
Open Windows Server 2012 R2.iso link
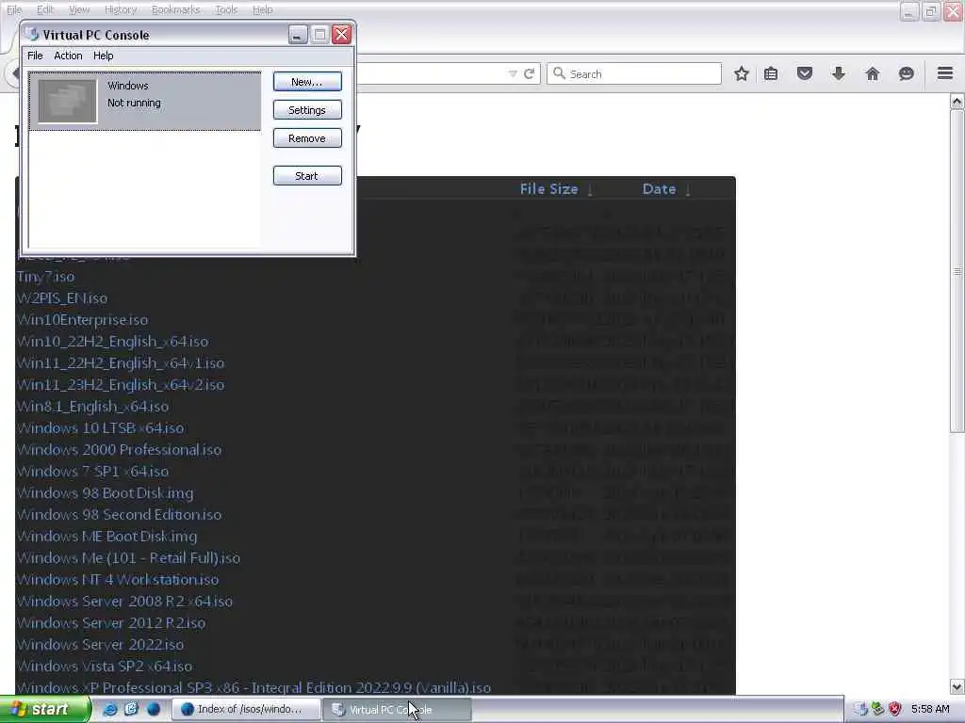pyautogui.click(x=111, y=623)
